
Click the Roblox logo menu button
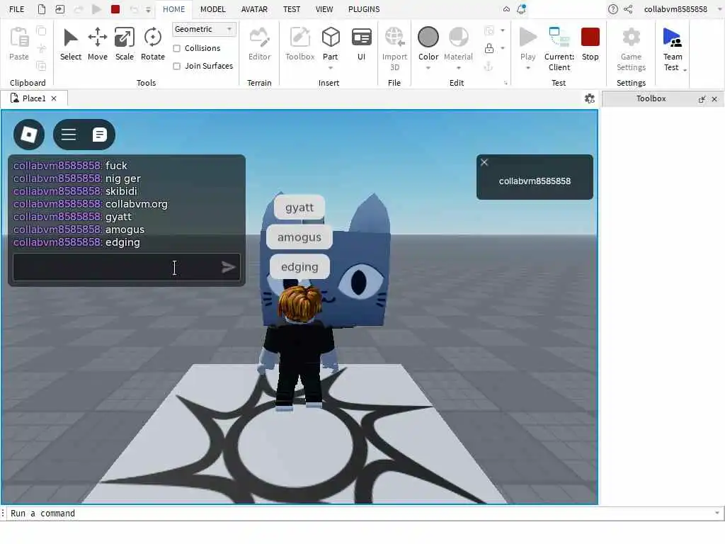click(28, 135)
